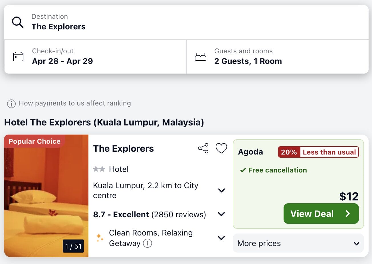The image size is (372, 264).
Task: Select the Agoda provider label
Action: pyautogui.click(x=250, y=152)
